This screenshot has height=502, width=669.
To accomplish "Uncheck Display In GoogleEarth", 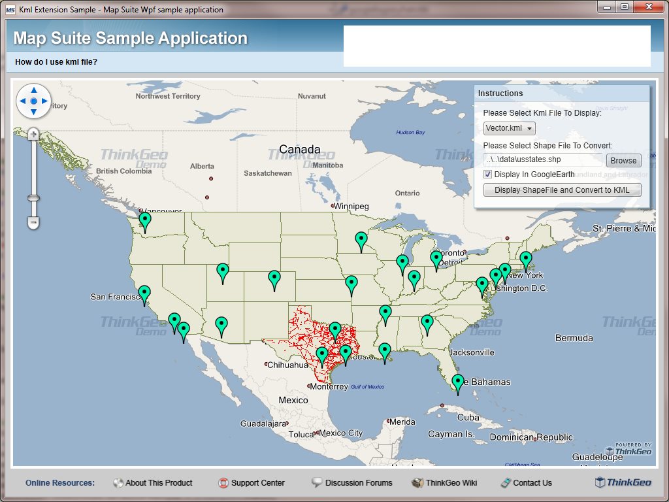I will (487, 174).
